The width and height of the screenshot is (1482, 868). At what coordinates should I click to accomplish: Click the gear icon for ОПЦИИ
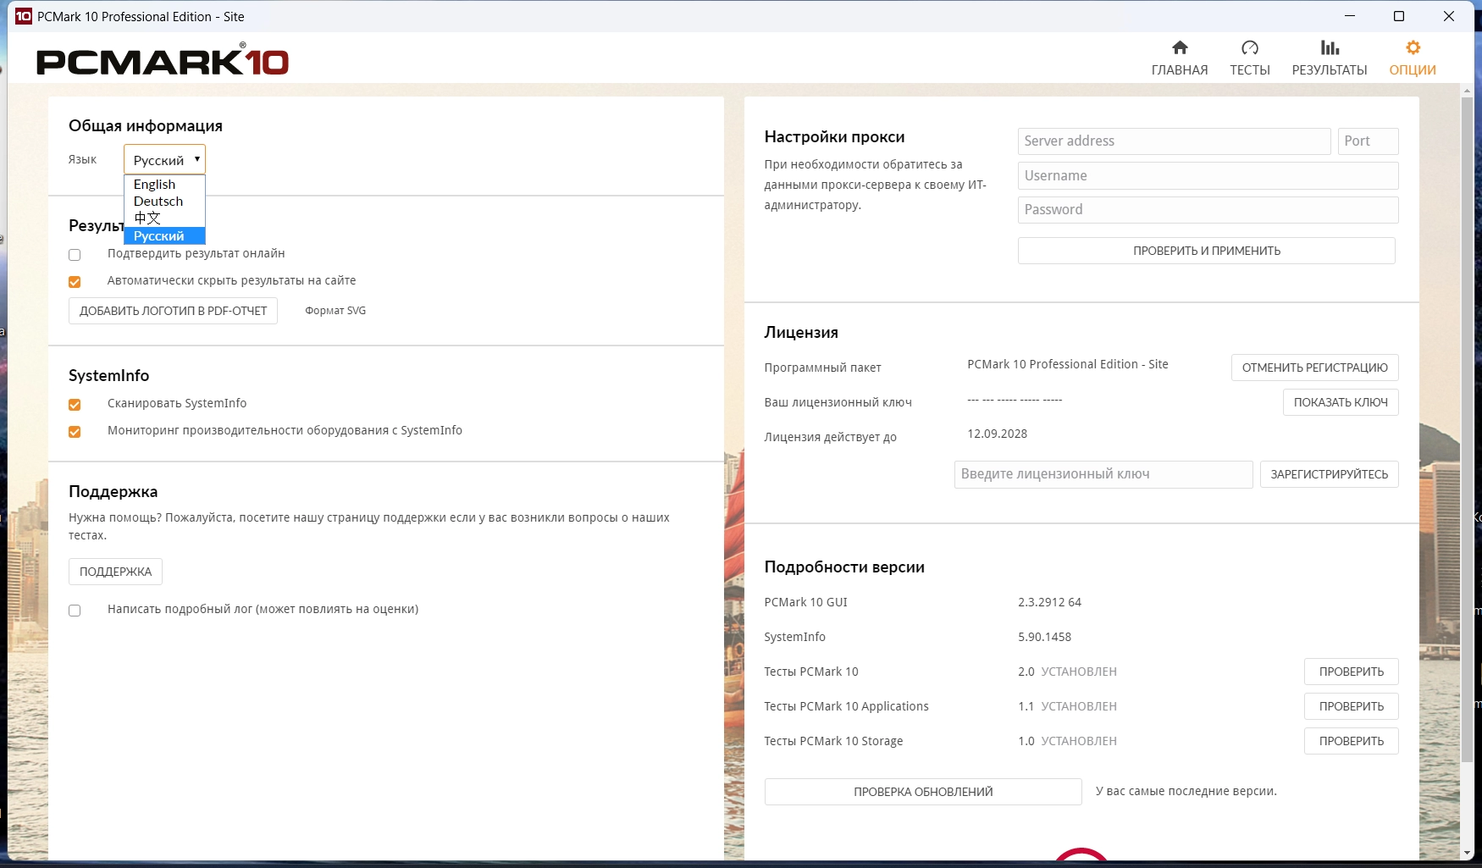pyautogui.click(x=1413, y=47)
